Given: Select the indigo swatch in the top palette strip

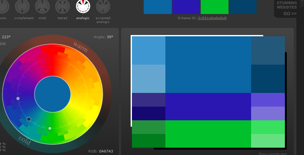Looking at the screenshot, I should tap(186, 7).
